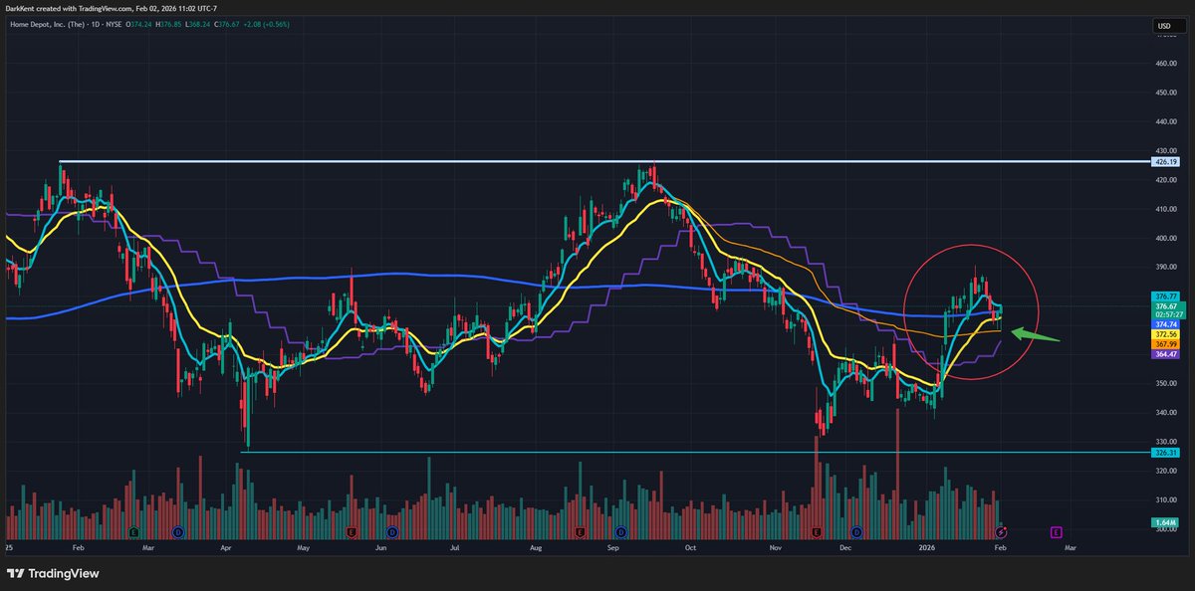Viewport: 1195px width, 591px height.
Task: Select the 364.47 purple indicator price label
Action: (1165, 354)
